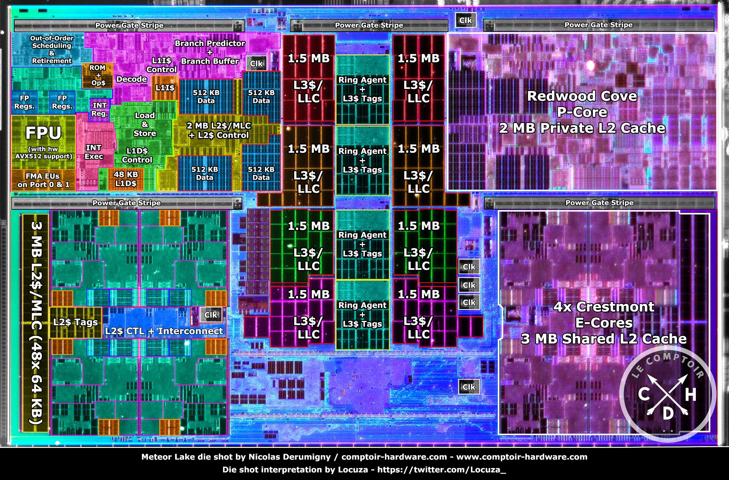Click the L2$ Tags region
The height and width of the screenshot is (480, 729).
tap(75, 322)
